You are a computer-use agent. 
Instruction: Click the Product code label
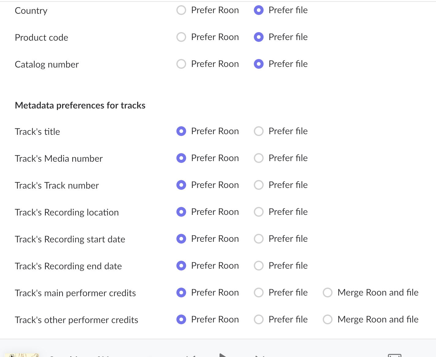coord(41,38)
